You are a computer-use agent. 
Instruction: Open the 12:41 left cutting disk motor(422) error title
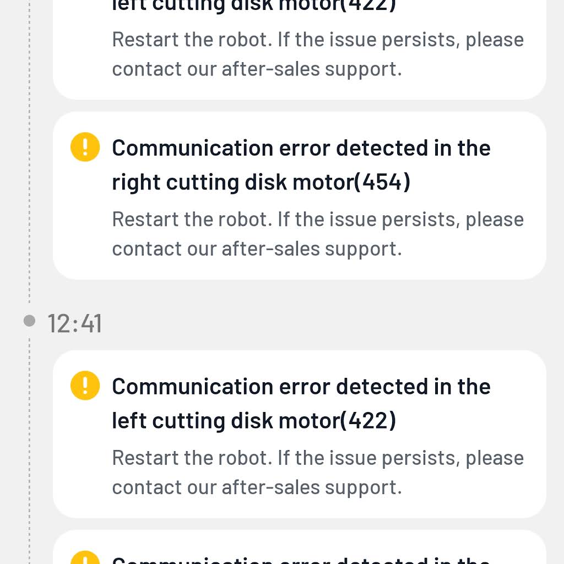coord(301,403)
